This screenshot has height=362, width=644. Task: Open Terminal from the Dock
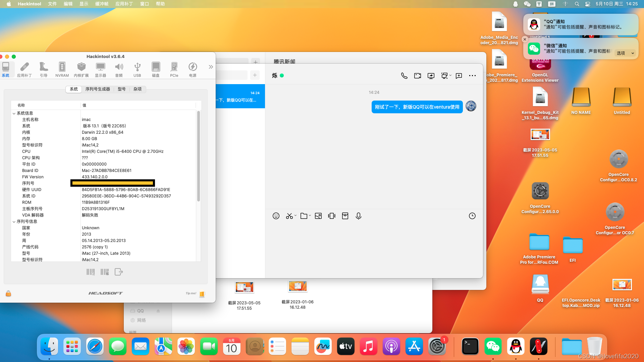(x=470, y=347)
